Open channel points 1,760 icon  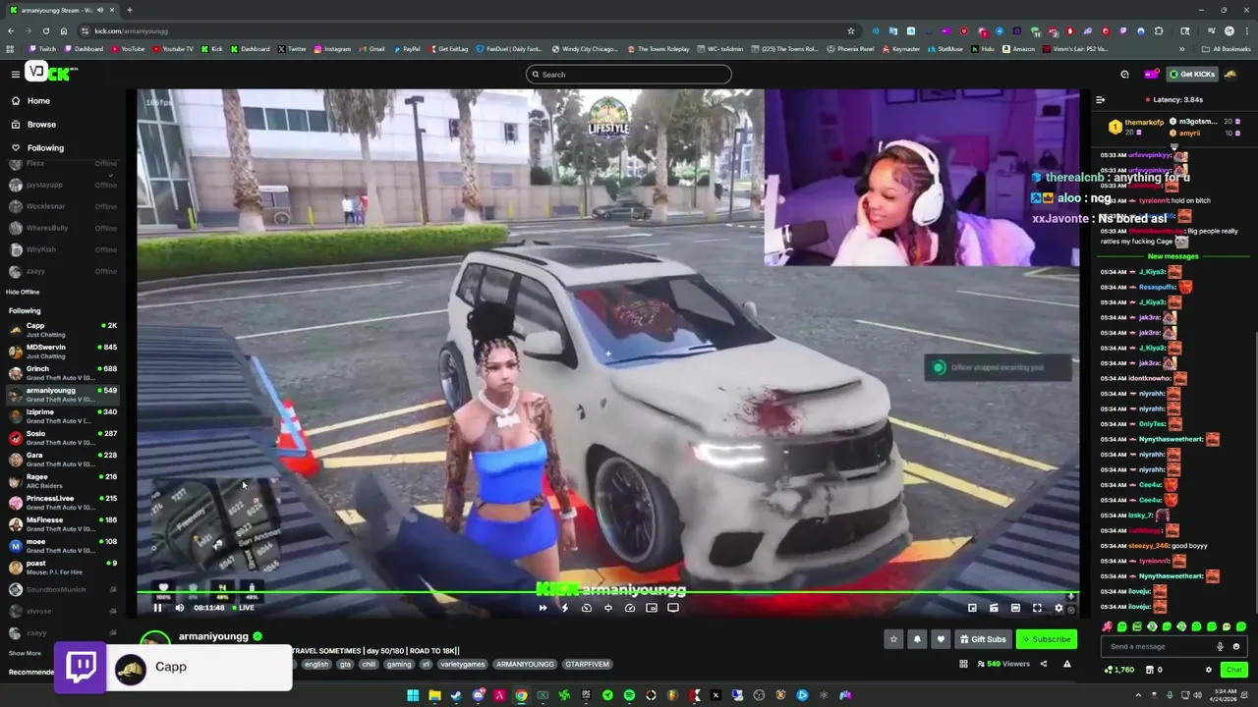pyautogui.click(x=1119, y=670)
